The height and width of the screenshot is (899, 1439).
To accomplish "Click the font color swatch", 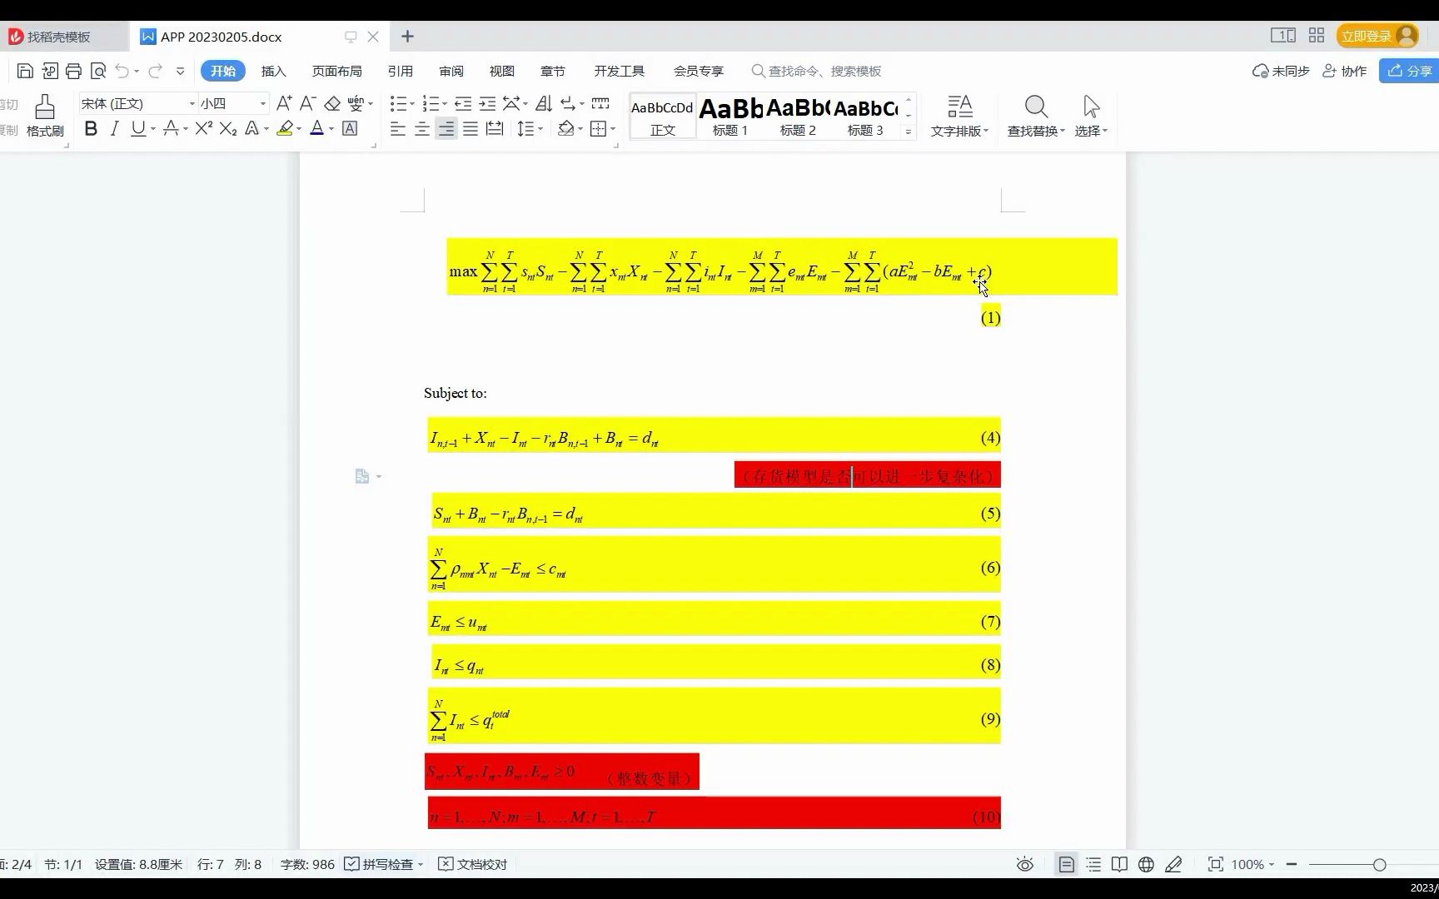I will click(x=316, y=128).
